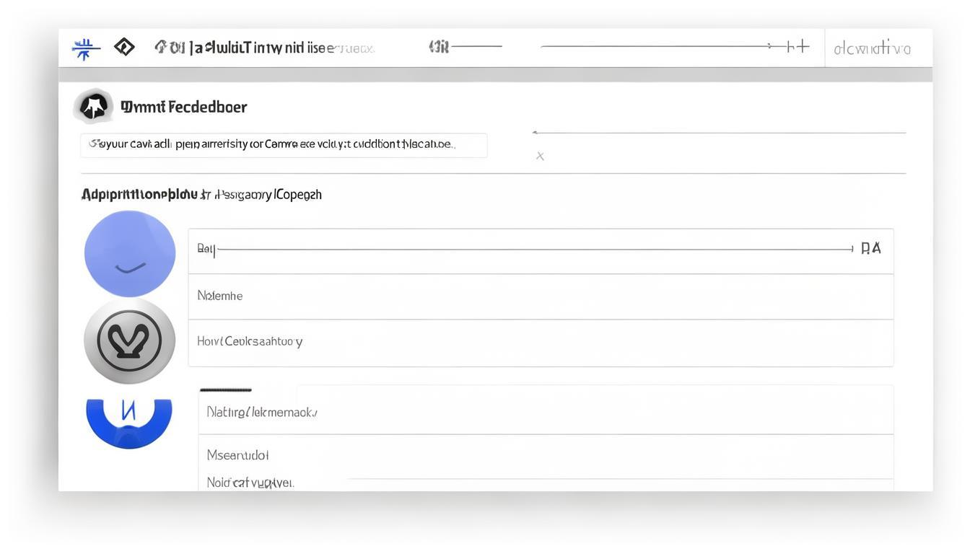Screen dimensions: 970x554
Task: Click the black avatar icon beside Dmmt Fecedboer
Action: coord(94,107)
